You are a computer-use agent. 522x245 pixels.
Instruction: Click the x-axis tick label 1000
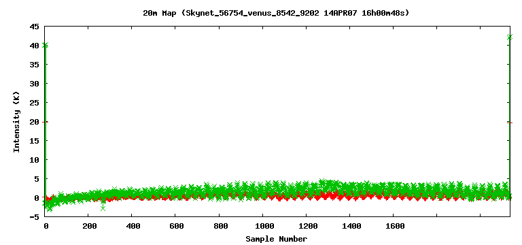[x=263, y=227]
